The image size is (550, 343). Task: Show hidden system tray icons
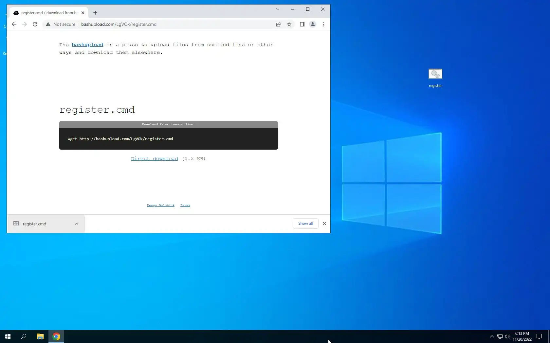coord(492,336)
